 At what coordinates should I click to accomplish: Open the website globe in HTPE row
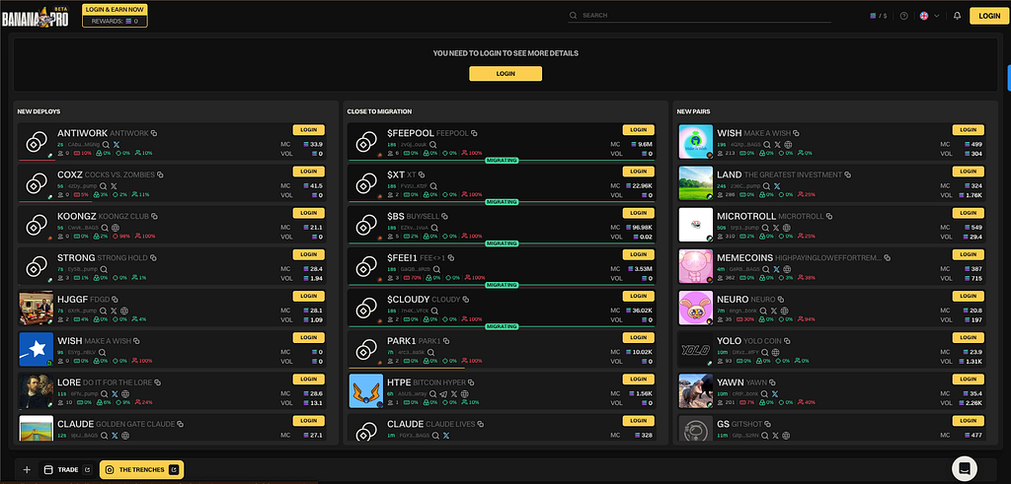[464, 394]
